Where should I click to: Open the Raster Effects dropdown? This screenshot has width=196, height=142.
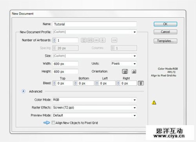(x=94, y=107)
